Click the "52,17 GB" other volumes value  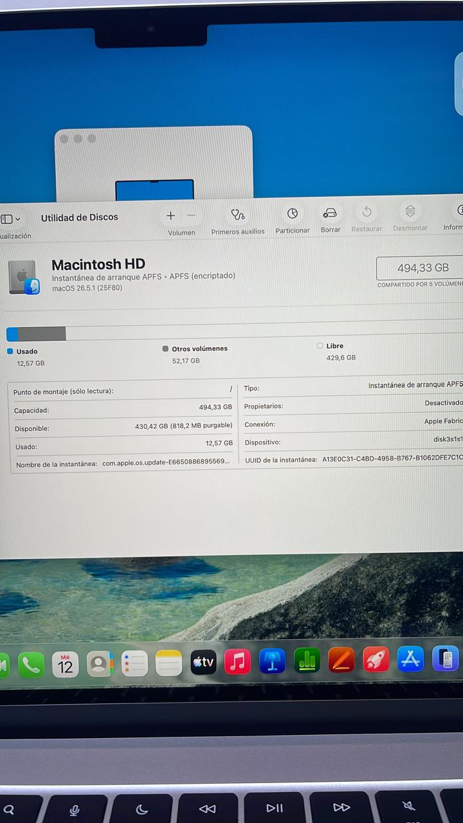click(x=186, y=361)
